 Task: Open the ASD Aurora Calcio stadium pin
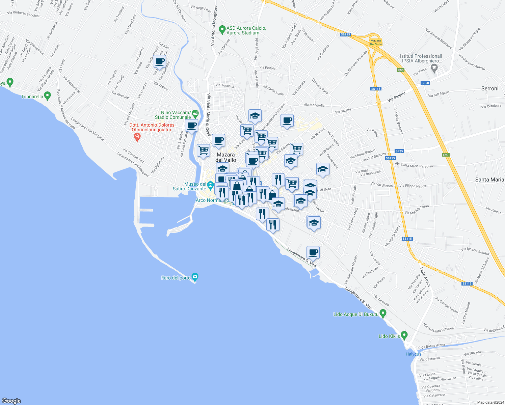pyautogui.click(x=222, y=30)
